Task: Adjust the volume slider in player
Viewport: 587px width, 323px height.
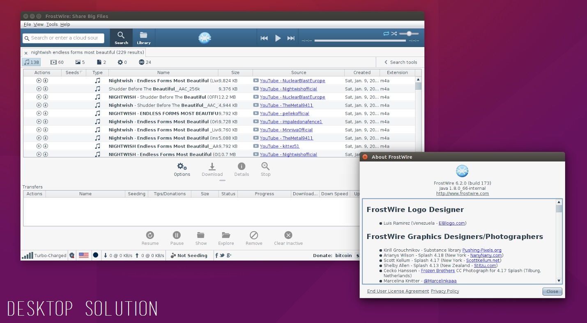Action: tap(409, 34)
